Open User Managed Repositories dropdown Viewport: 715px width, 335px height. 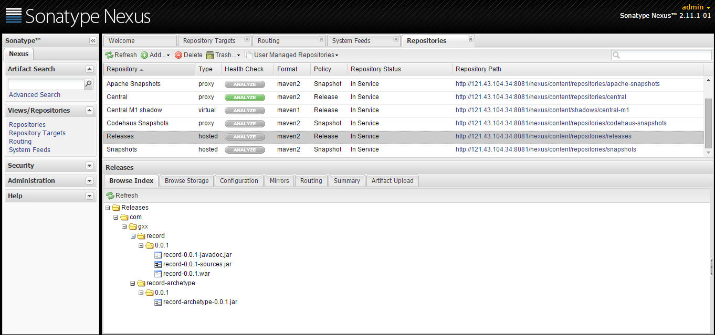click(291, 55)
